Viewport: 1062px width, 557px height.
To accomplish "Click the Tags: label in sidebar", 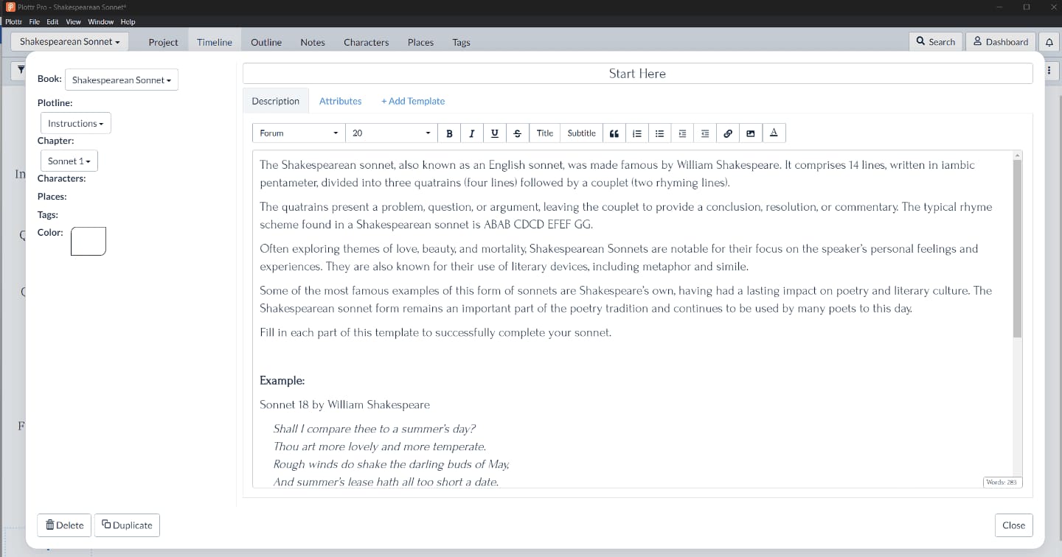I will click(x=48, y=215).
